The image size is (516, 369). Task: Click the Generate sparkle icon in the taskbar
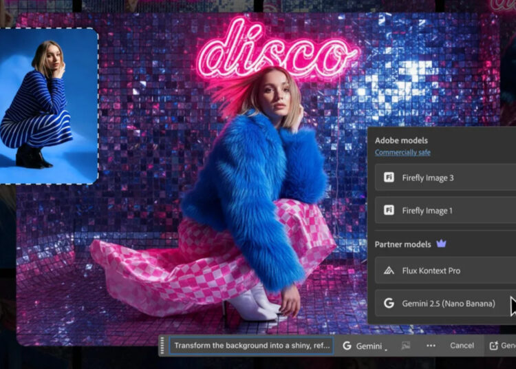493,346
